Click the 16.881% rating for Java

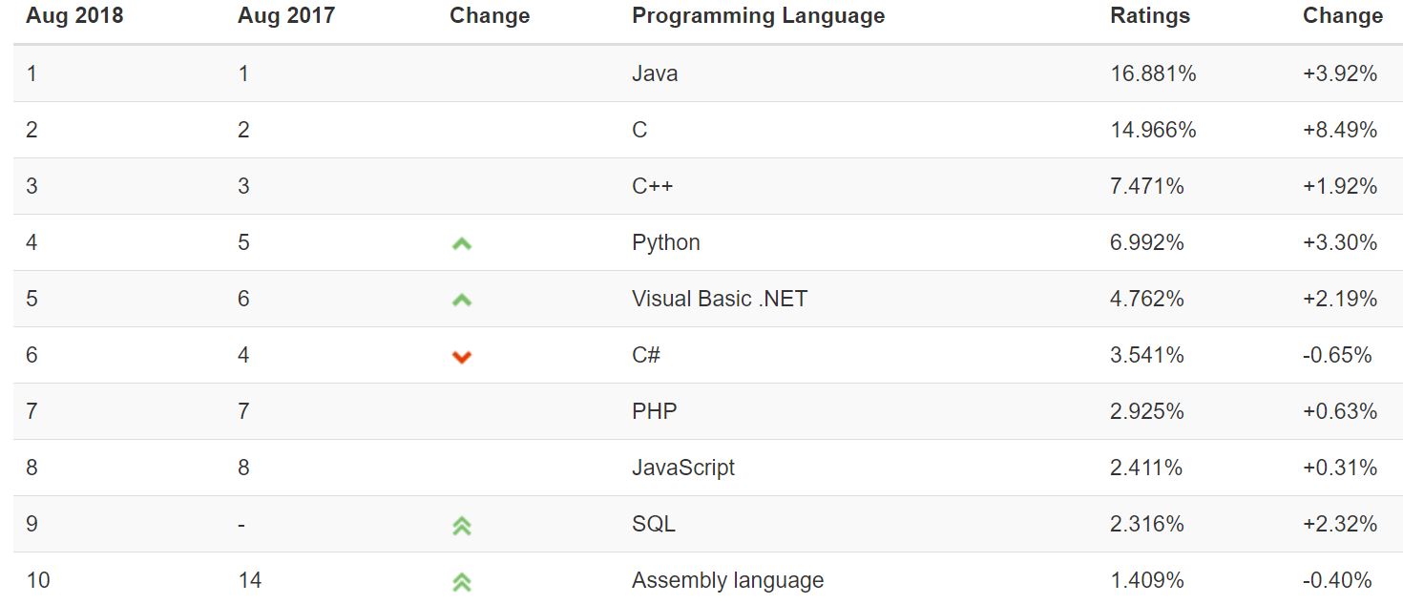[1153, 73]
